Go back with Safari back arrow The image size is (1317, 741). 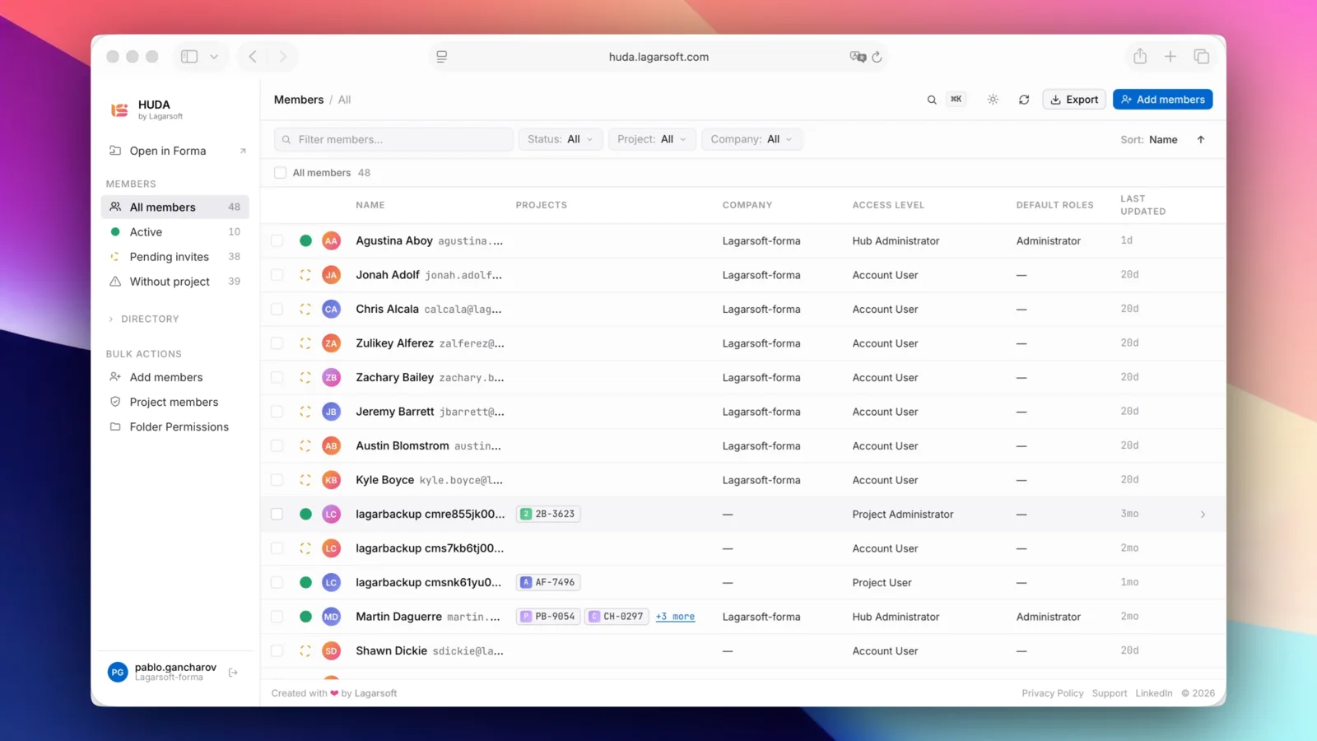coord(253,57)
